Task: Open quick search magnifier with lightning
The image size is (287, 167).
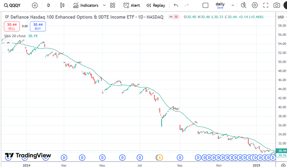Action: point(243,6)
